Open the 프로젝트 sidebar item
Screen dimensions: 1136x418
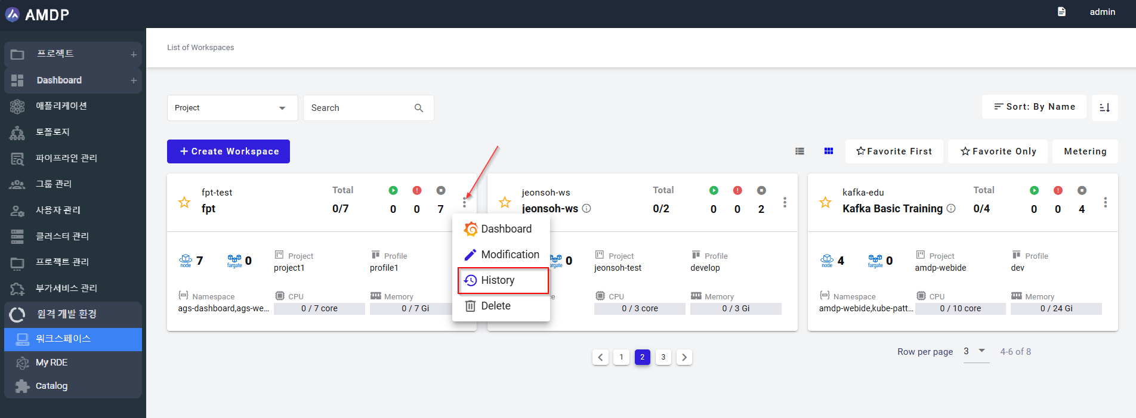[73, 54]
